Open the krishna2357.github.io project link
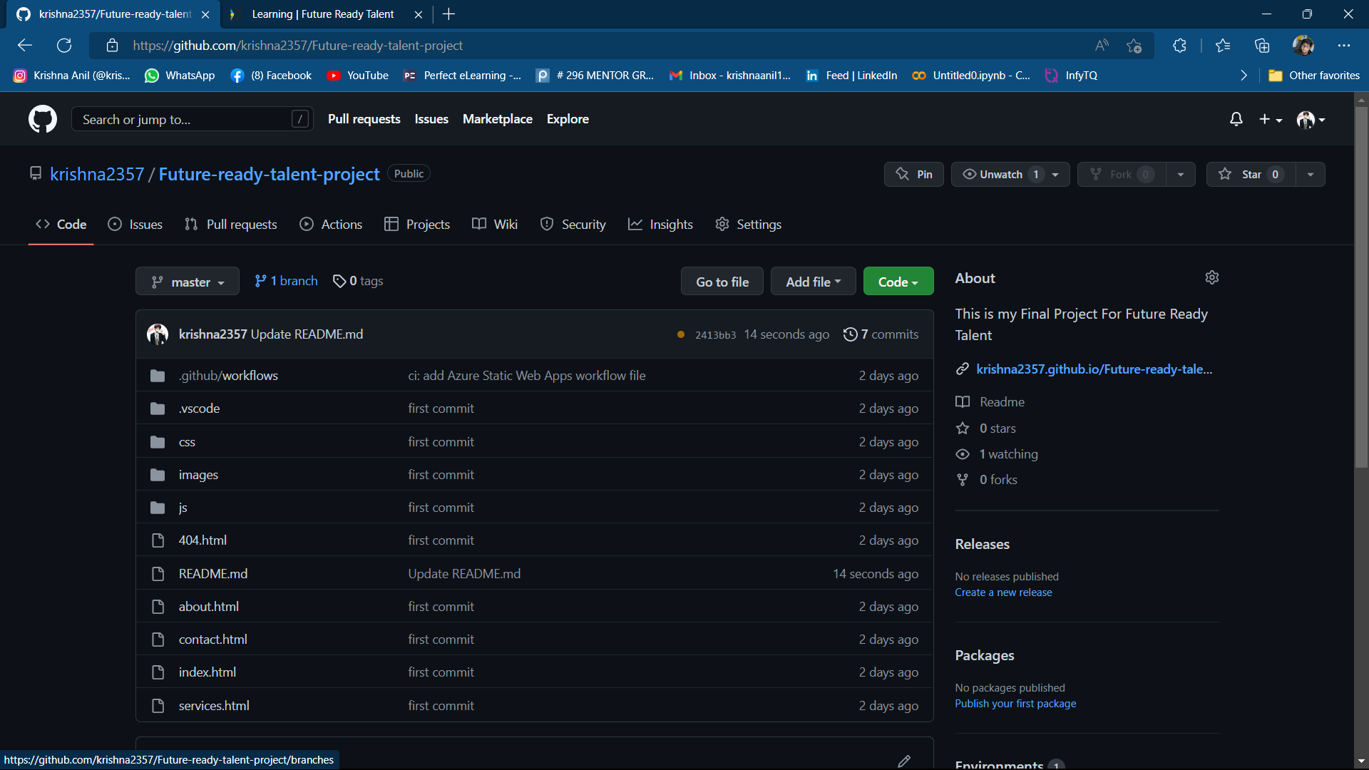Image resolution: width=1369 pixels, height=770 pixels. click(x=1094, y=369)
